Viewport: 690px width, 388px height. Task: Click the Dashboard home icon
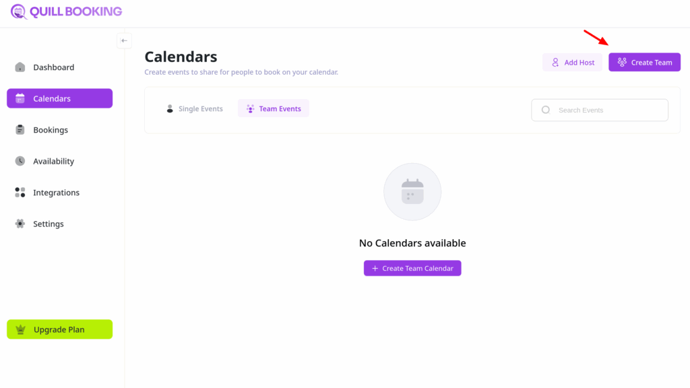click(20, 67)
